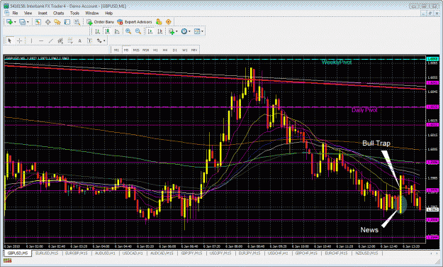Open the Window menu
The image size is (443, 267).
point(92,13)
